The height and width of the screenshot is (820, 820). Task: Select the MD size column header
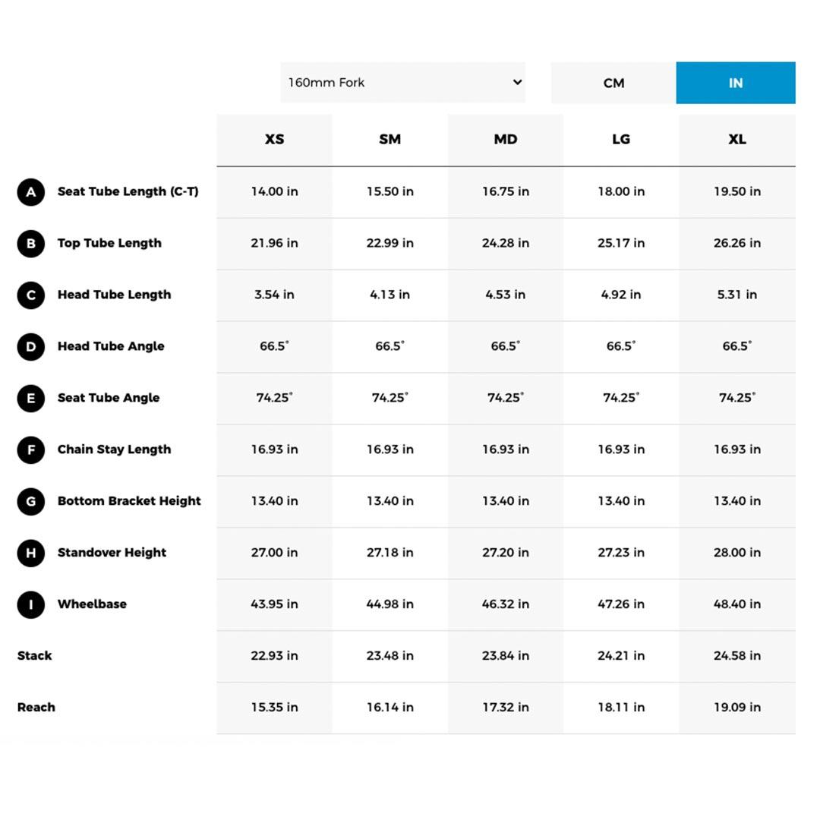tap(505, 140)
